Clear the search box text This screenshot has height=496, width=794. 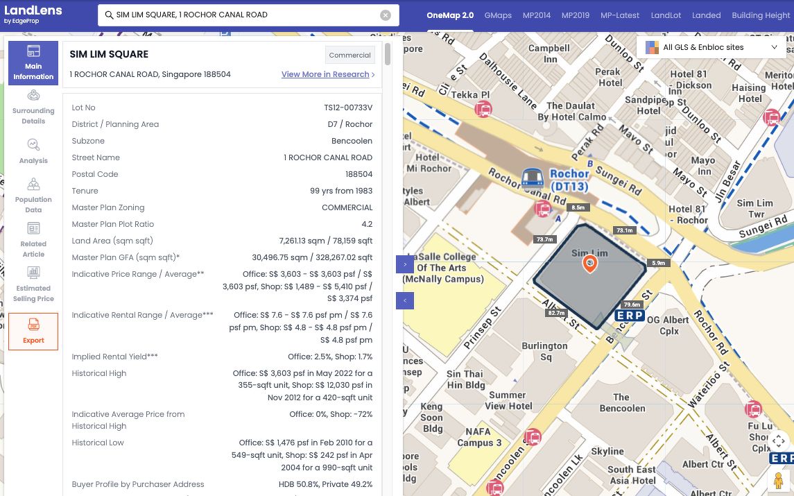[x=386, y=15]
